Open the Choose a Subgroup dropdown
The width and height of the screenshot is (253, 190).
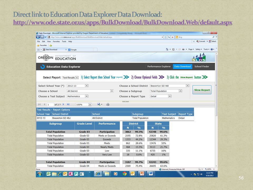(x=180, y=91)
